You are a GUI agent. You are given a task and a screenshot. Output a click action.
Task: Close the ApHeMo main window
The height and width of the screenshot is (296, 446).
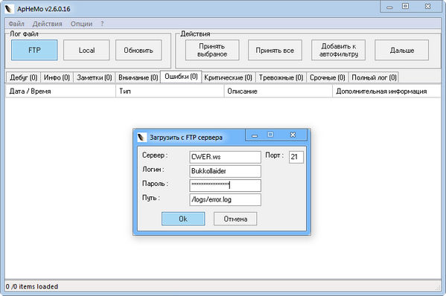point(428,6)
